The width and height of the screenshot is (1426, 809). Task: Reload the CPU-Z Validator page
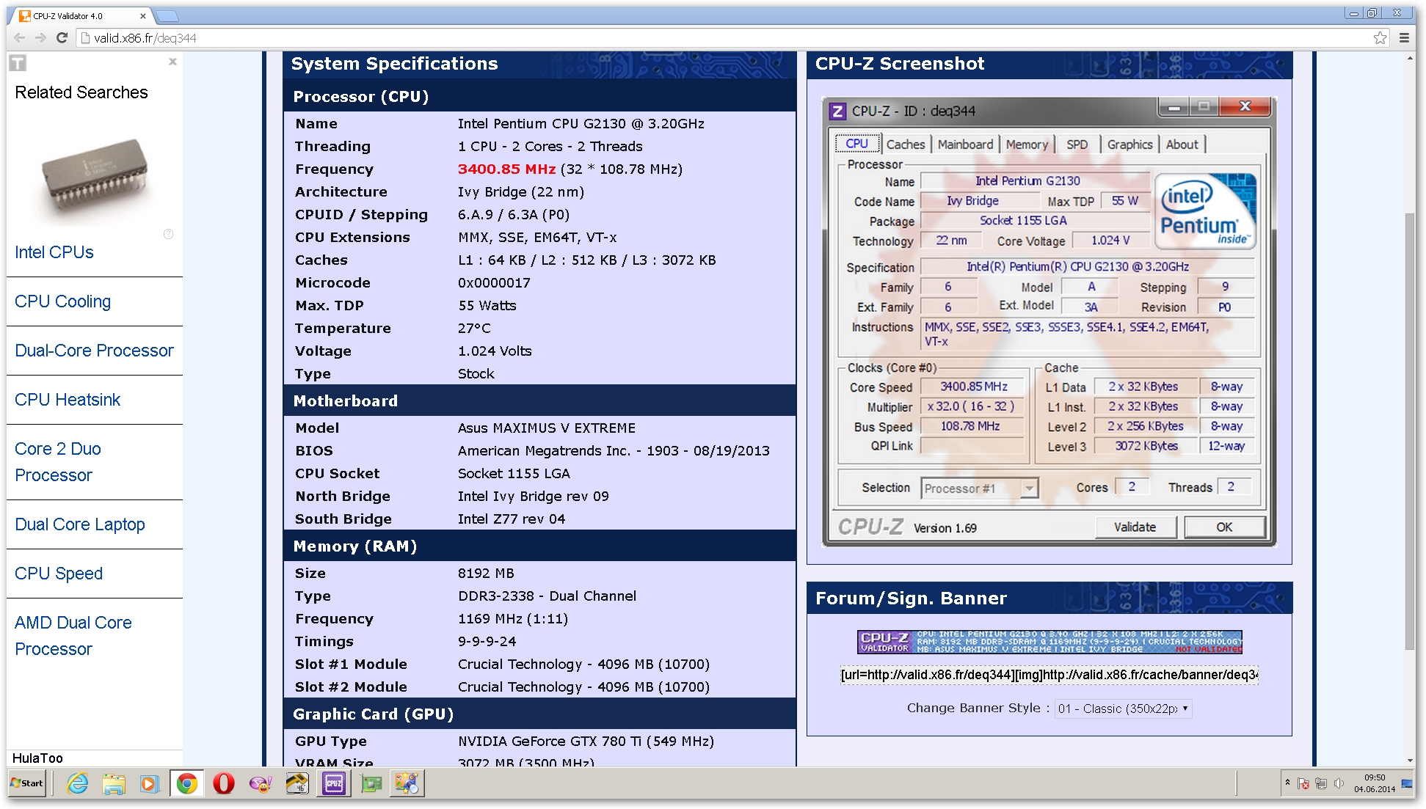62,38
